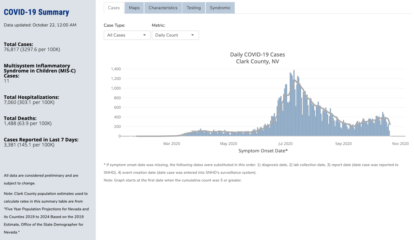Click the Nov 2020 axis tick label
414x240 pixels.
pos(400,144)
